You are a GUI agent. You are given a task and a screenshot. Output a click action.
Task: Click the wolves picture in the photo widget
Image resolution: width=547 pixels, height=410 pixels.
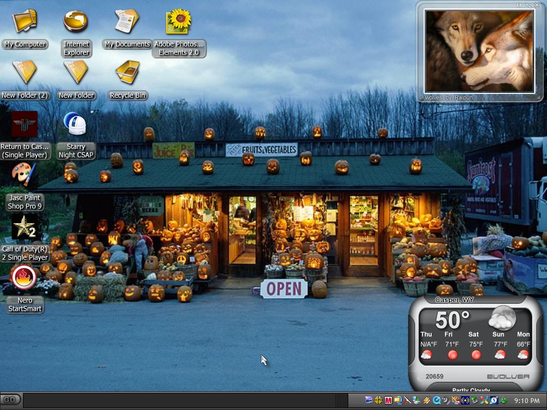479,51
